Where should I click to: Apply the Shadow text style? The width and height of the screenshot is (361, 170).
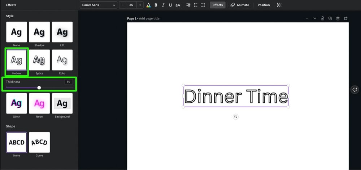39,32
